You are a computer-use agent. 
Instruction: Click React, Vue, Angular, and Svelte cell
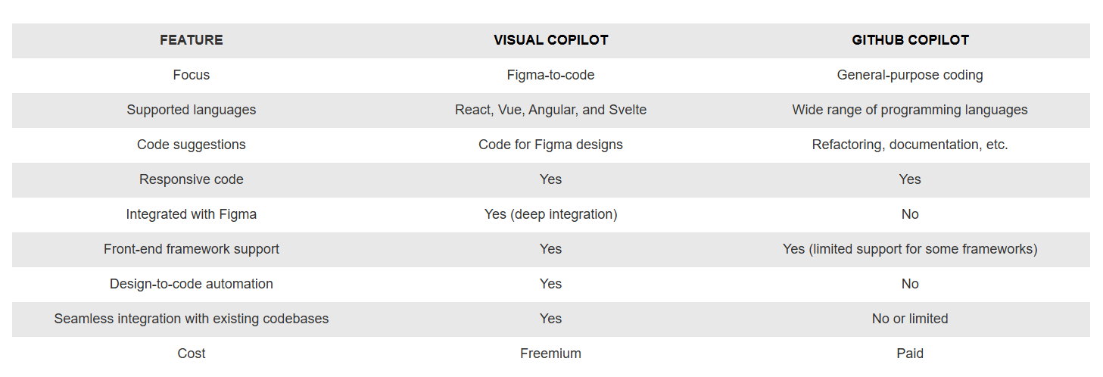550,110
